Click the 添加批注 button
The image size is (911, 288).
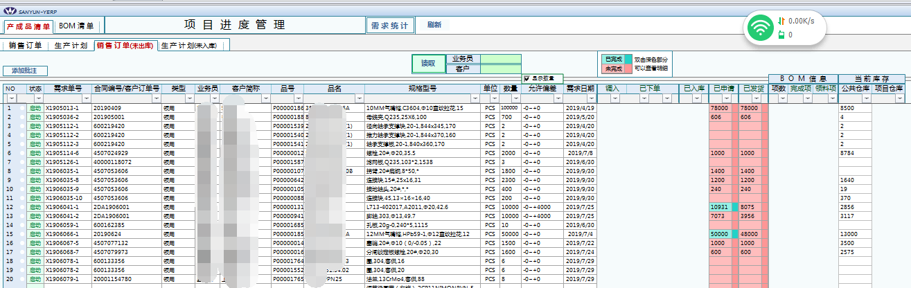[x=25, y=71]
